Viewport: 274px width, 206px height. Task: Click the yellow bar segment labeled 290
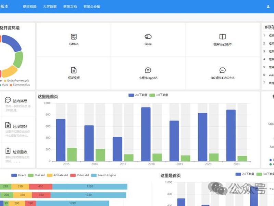coord(17,203)
